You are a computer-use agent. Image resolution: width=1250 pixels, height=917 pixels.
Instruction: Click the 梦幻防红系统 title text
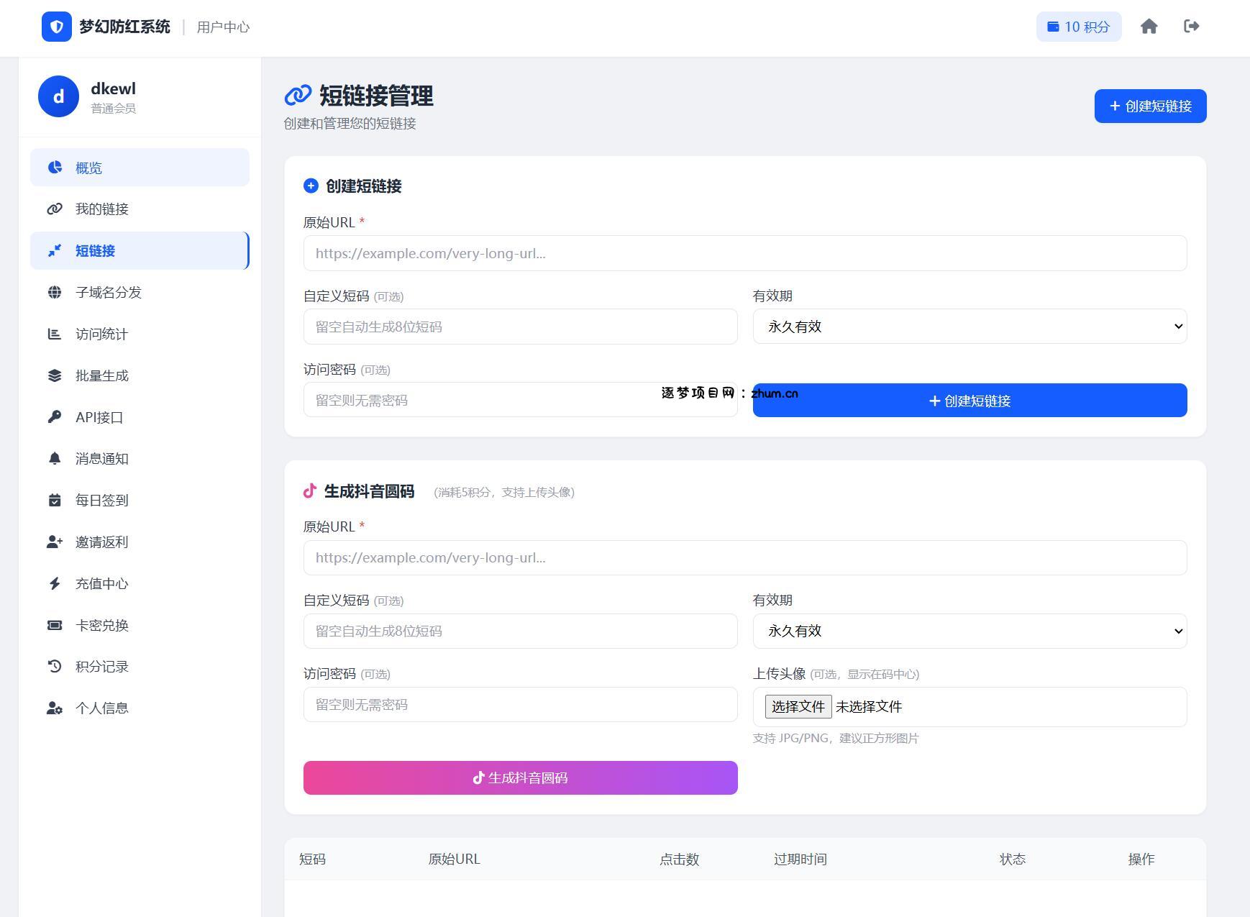(124, 27)
